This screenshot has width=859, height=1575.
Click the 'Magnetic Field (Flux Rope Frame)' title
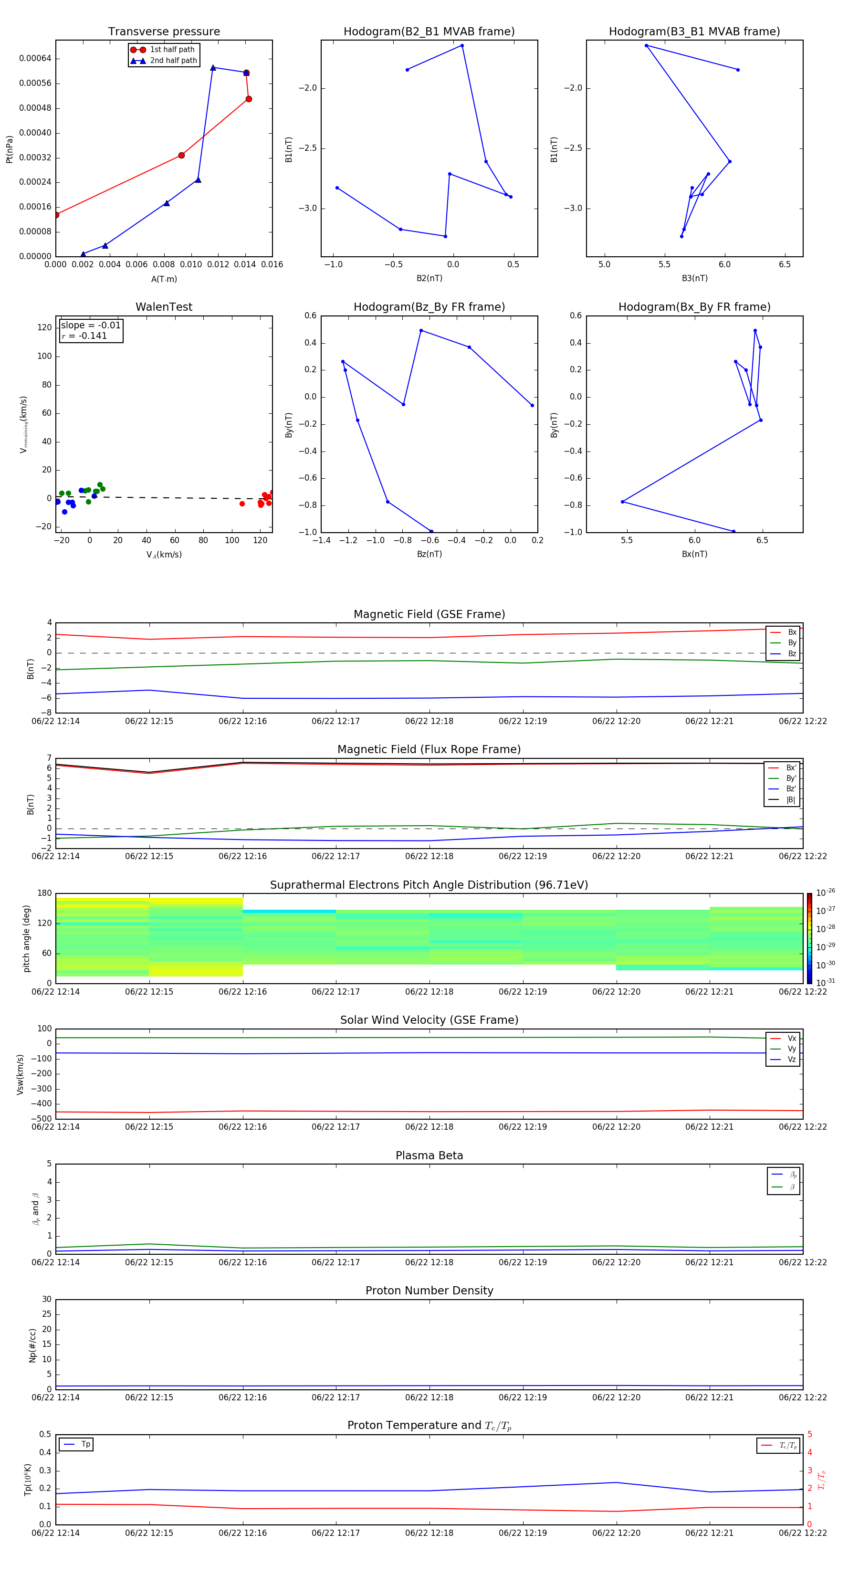(429, 750)
